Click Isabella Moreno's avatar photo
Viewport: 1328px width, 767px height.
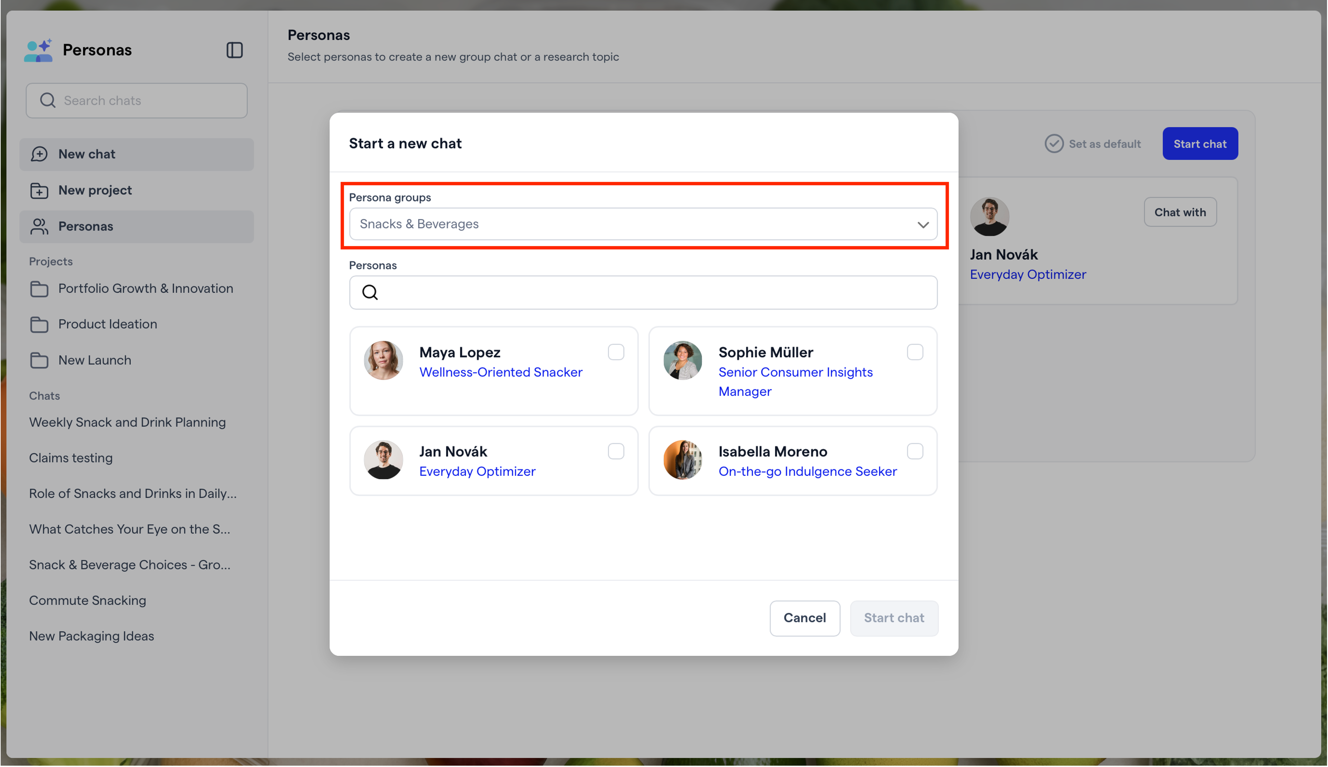pyautogui.click(x=683, y=460)
